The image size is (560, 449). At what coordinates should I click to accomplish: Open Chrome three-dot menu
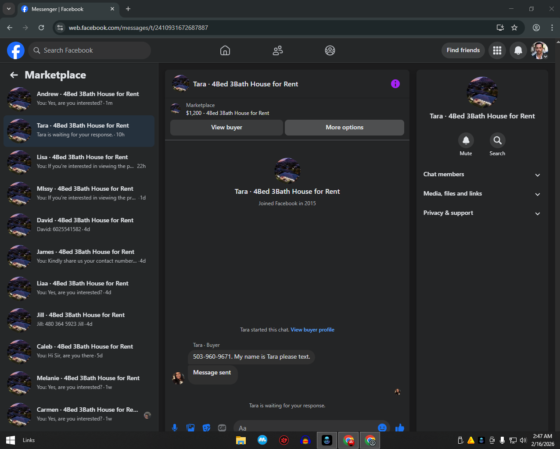coord(552,28)
